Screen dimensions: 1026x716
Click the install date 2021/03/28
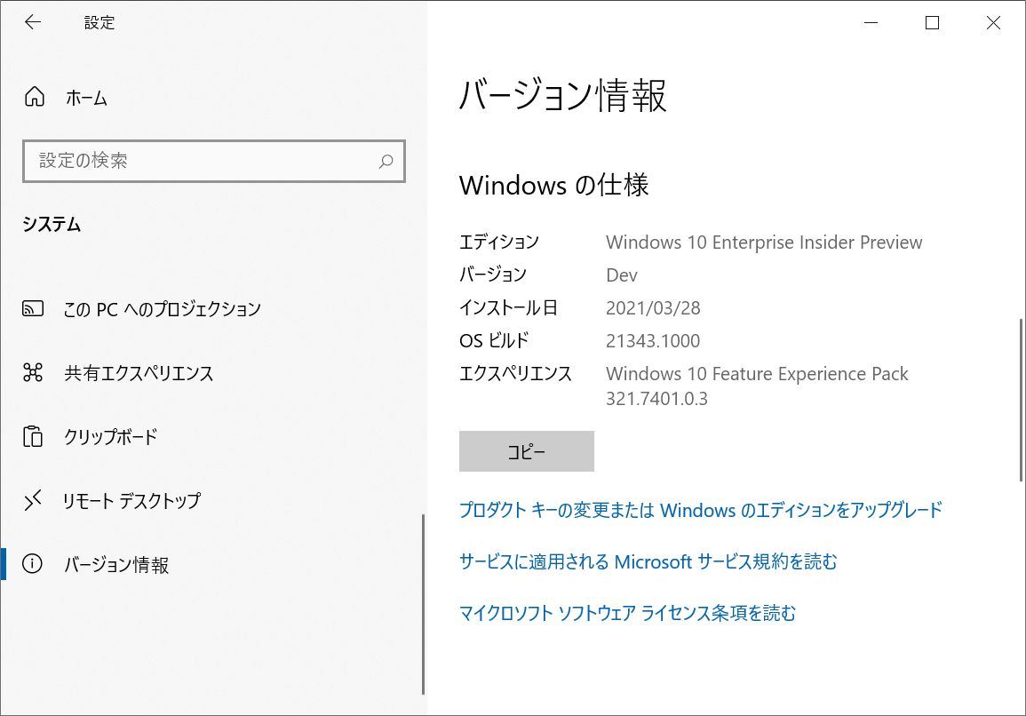pyautogui.click(x=652, y=308)
